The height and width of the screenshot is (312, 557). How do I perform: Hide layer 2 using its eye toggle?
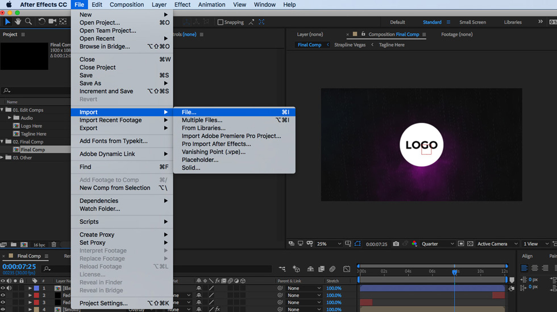click(x=3, y=295)
